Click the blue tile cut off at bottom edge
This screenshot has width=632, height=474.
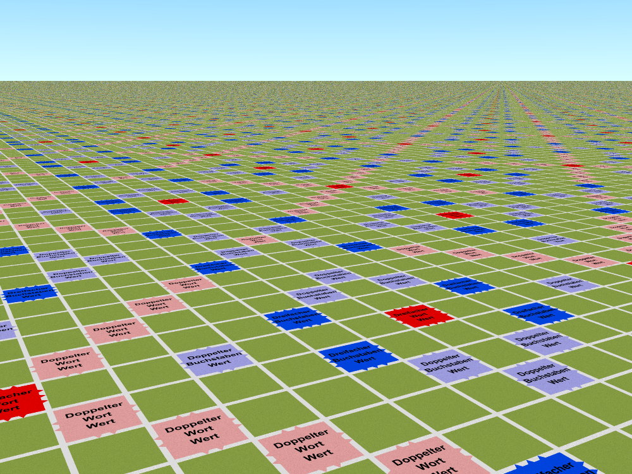(x=550, y=465)
